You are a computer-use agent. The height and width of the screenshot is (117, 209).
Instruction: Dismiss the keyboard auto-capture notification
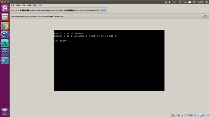(x=101, y=10)
